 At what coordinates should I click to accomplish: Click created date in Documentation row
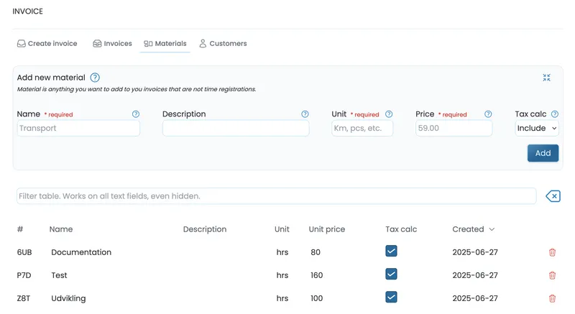point(475,252)
